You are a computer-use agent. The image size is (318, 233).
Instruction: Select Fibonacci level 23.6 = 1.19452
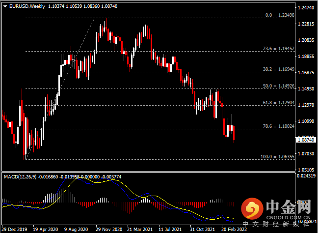click(x=279, y=49)
